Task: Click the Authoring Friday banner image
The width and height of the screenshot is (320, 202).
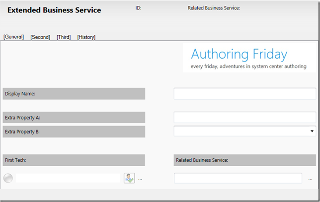Action: (249, 58)
